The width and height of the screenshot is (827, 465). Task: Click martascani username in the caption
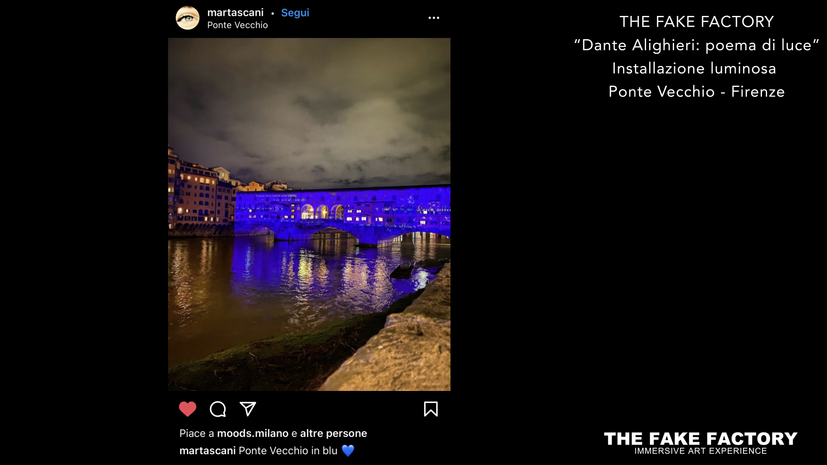tap(208, 450)
